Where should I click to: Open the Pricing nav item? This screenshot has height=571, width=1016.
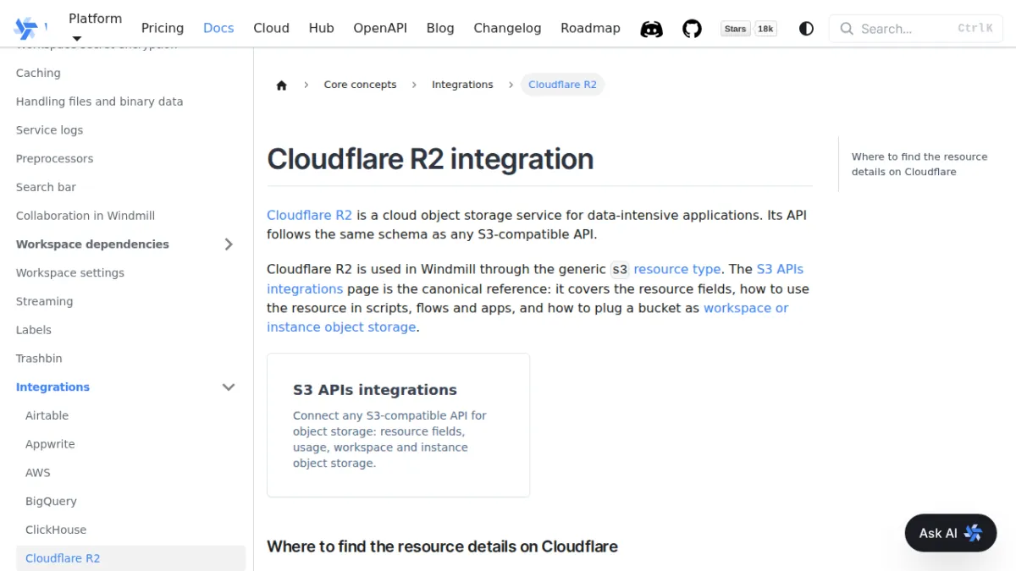pyautogui.click(x=163, y=28)
